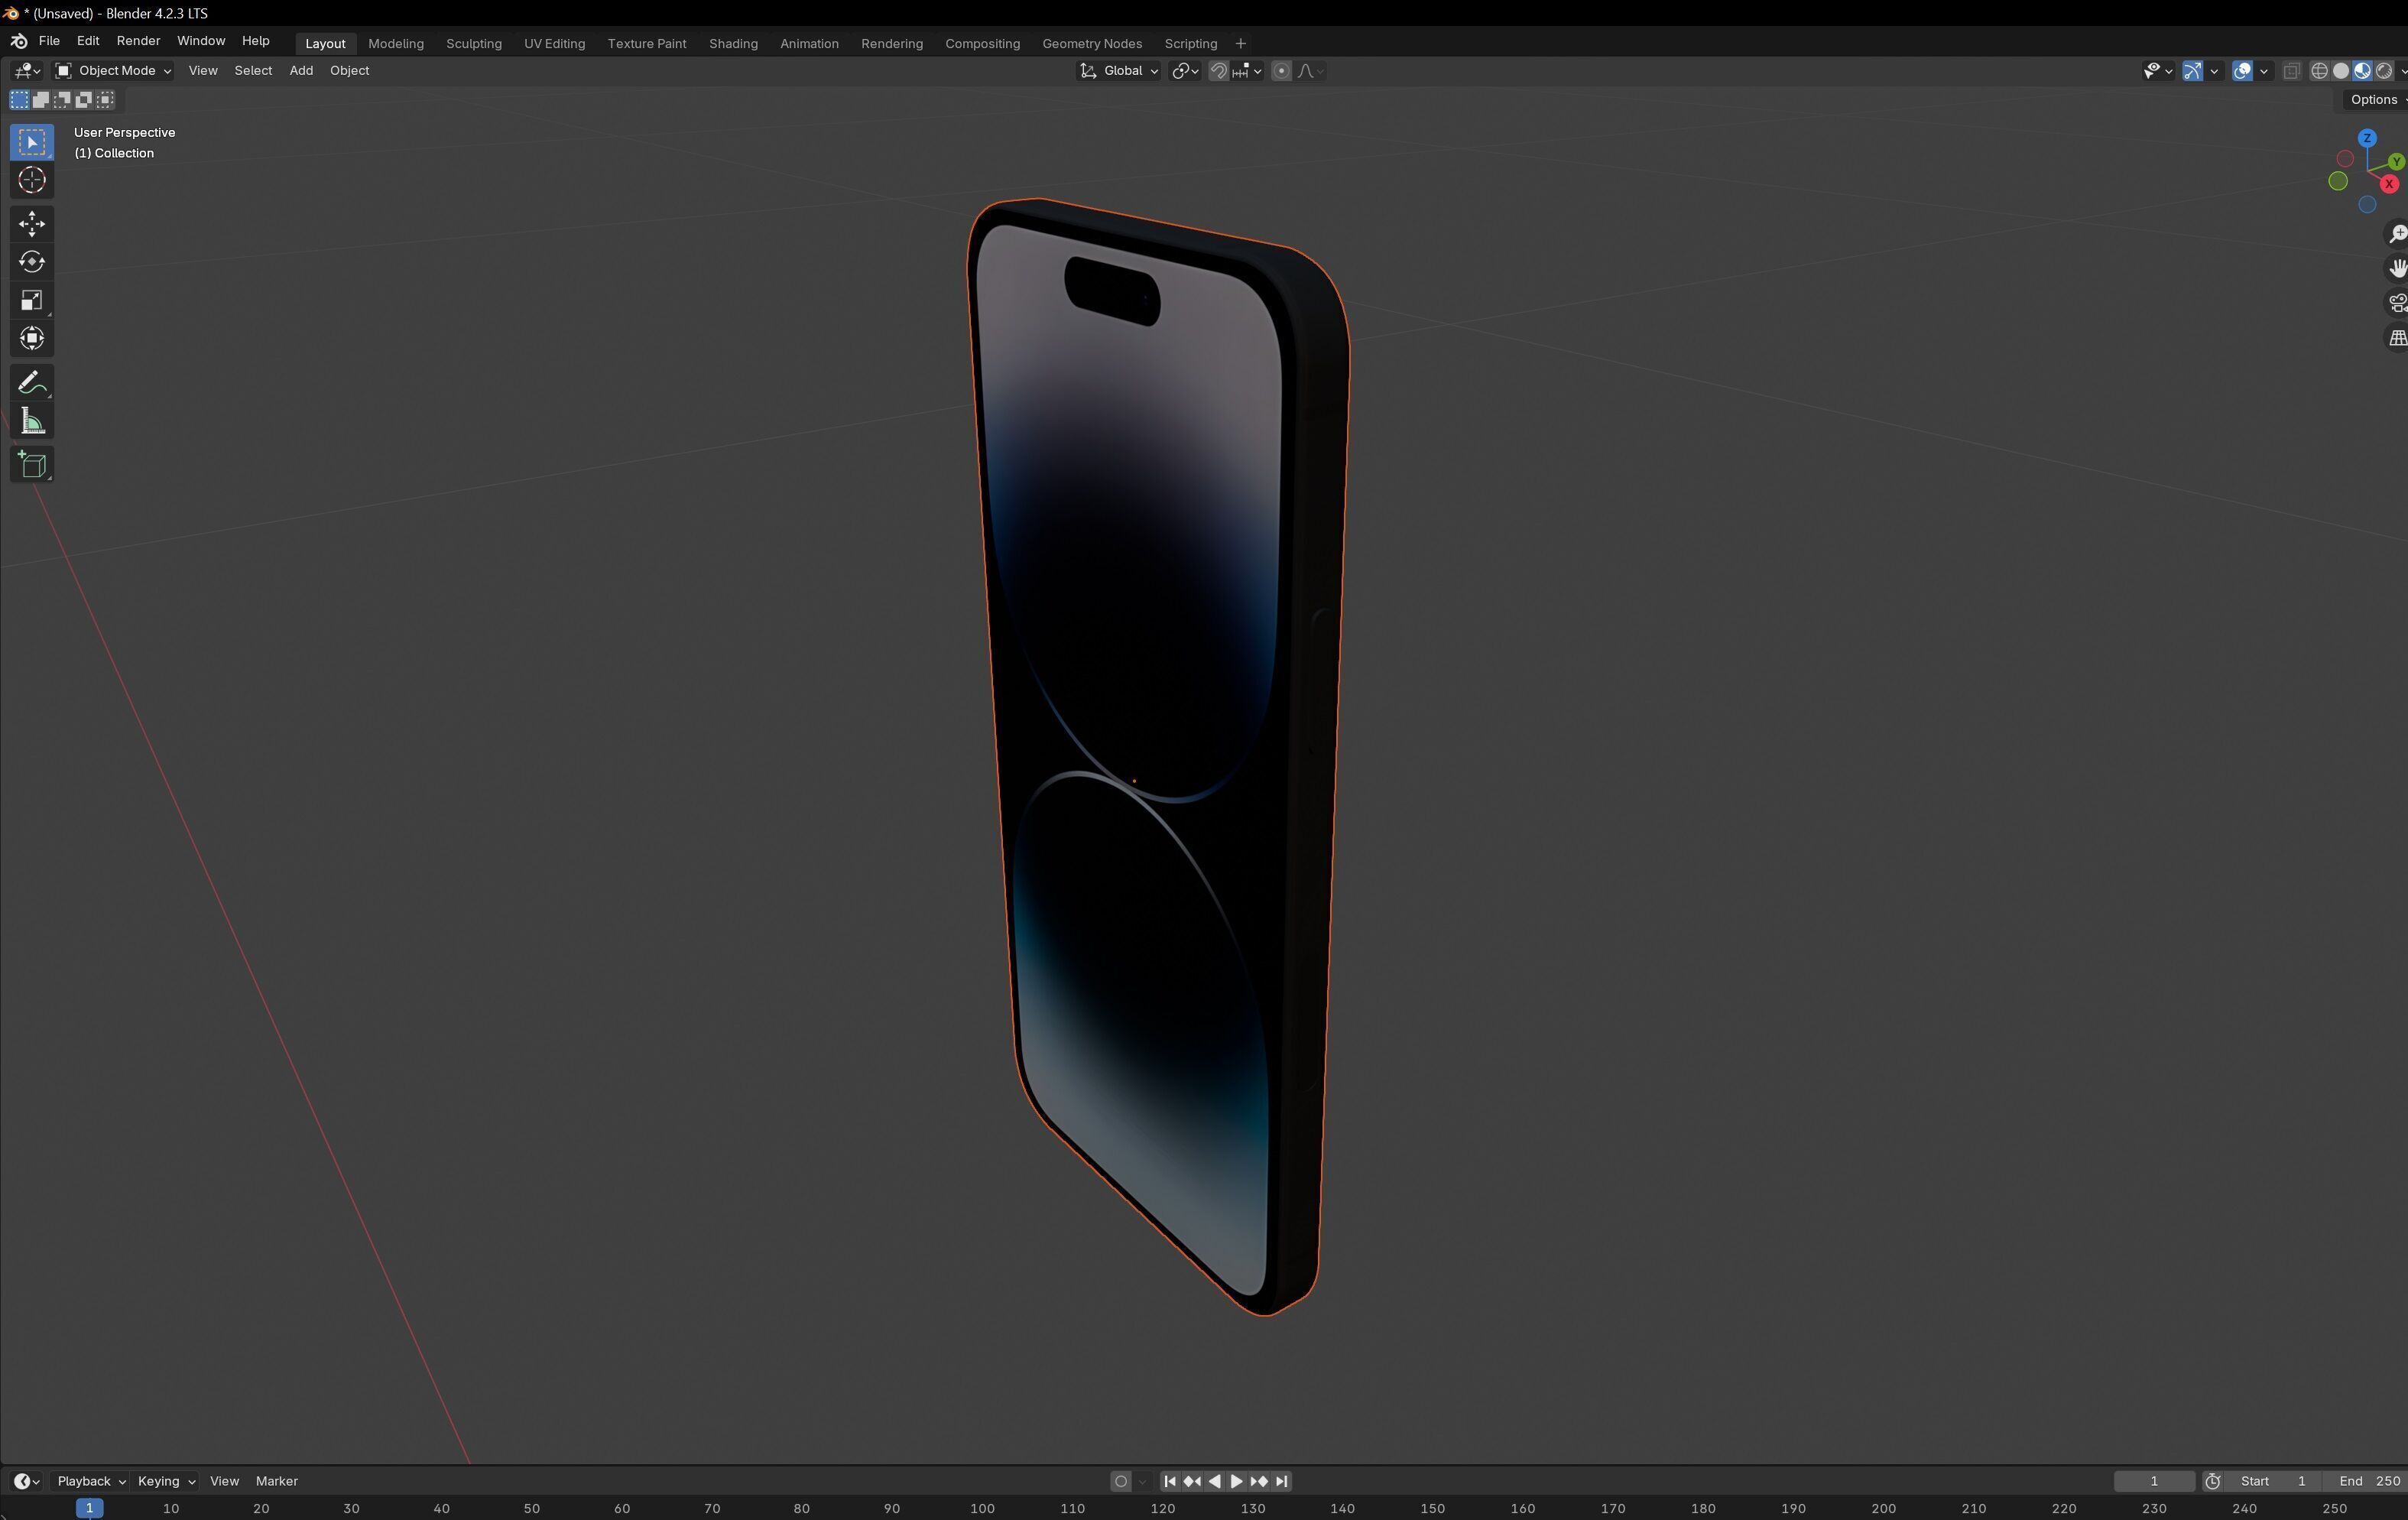Choose the Move tool
Viewport: 2408px width, 1520px height.
[x=31, y=224]
